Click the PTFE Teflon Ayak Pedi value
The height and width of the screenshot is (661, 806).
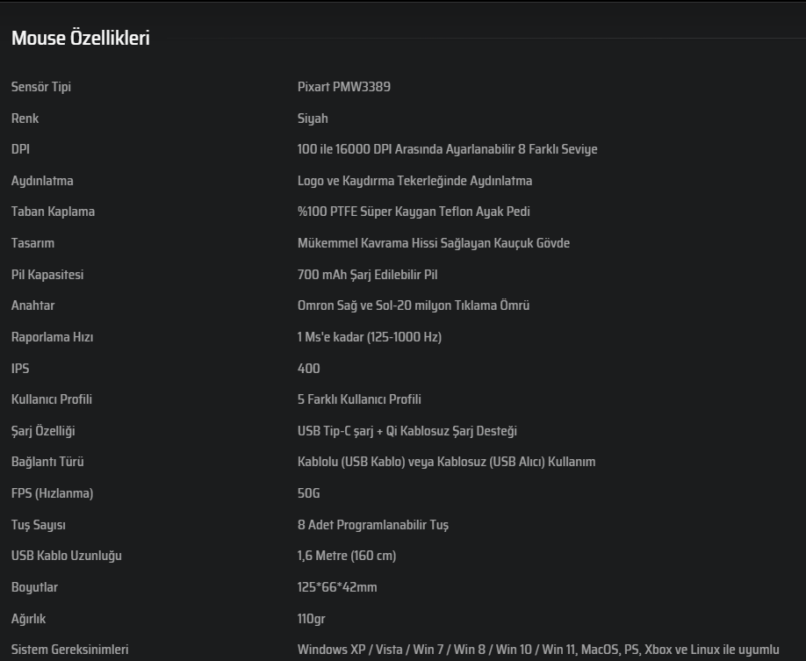click(x=414, y=212)
